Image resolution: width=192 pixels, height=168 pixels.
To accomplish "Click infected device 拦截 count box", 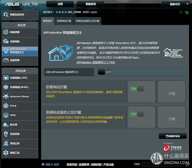I will [172, 117].
